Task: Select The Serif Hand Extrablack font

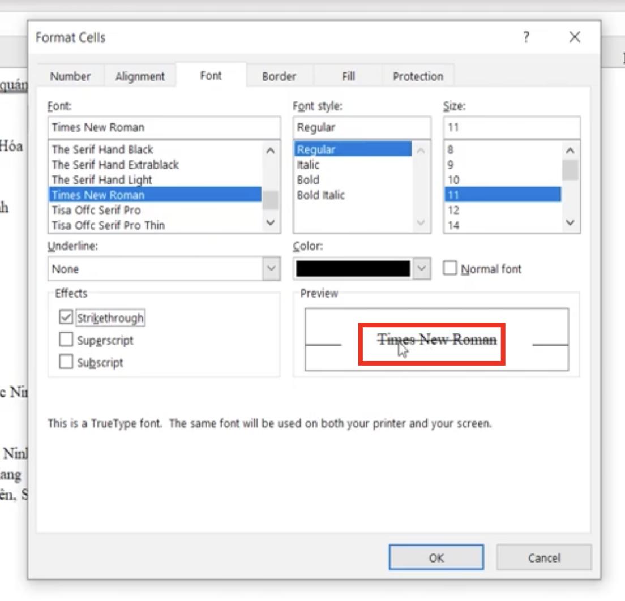Action: (155, 165)
